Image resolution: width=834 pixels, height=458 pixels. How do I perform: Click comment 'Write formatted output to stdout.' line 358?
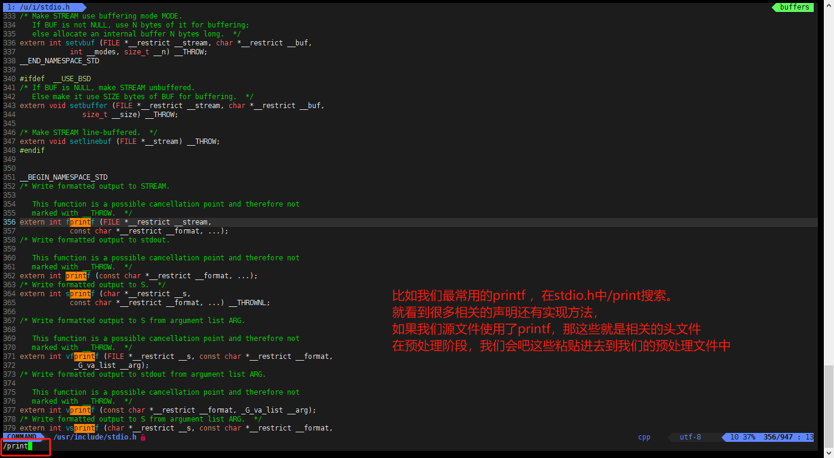(95, 240)
